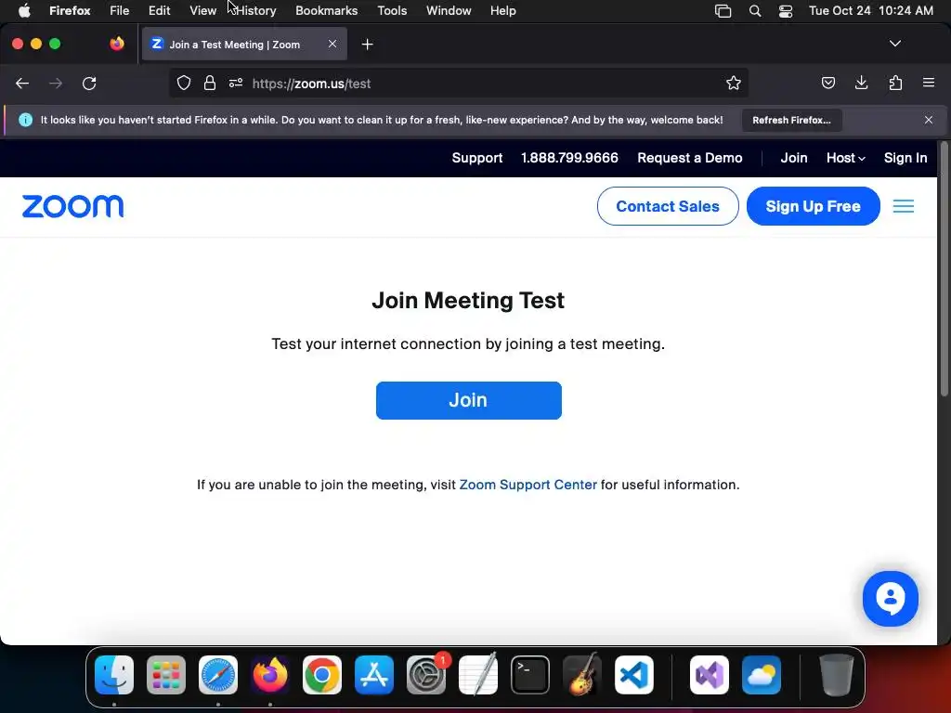Open the Tools menu
Image resolution: width=951 pixels, height=713 pixels.
click(392, 11)
